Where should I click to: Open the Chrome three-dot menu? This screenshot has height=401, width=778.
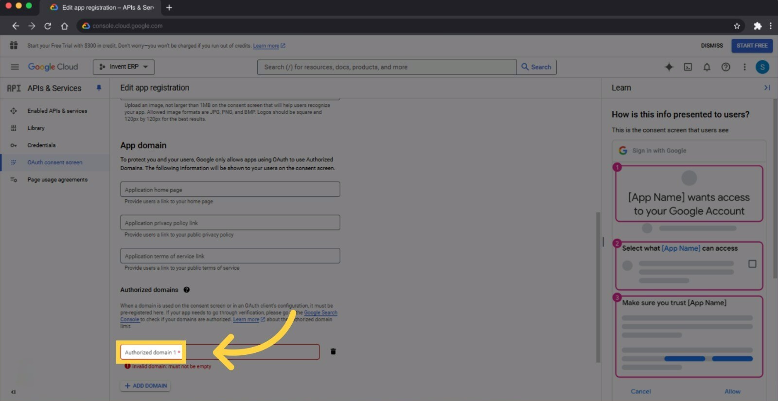coord(770,26)
